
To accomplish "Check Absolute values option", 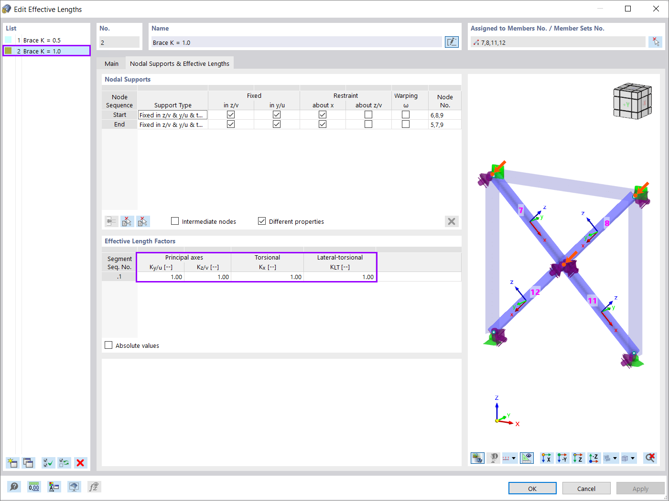I will (x=108, y=345).
